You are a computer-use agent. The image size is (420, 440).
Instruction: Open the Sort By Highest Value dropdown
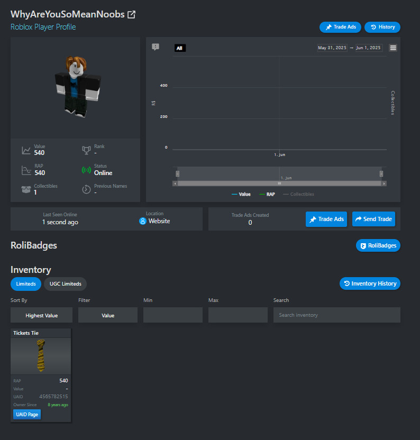[42, 315]
